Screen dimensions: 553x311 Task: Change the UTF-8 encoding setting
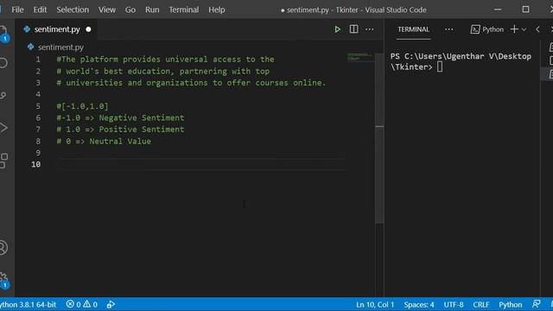[454, 304]
